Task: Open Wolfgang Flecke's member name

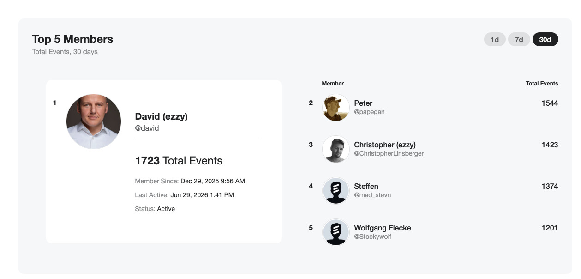Action: point(383,228)
